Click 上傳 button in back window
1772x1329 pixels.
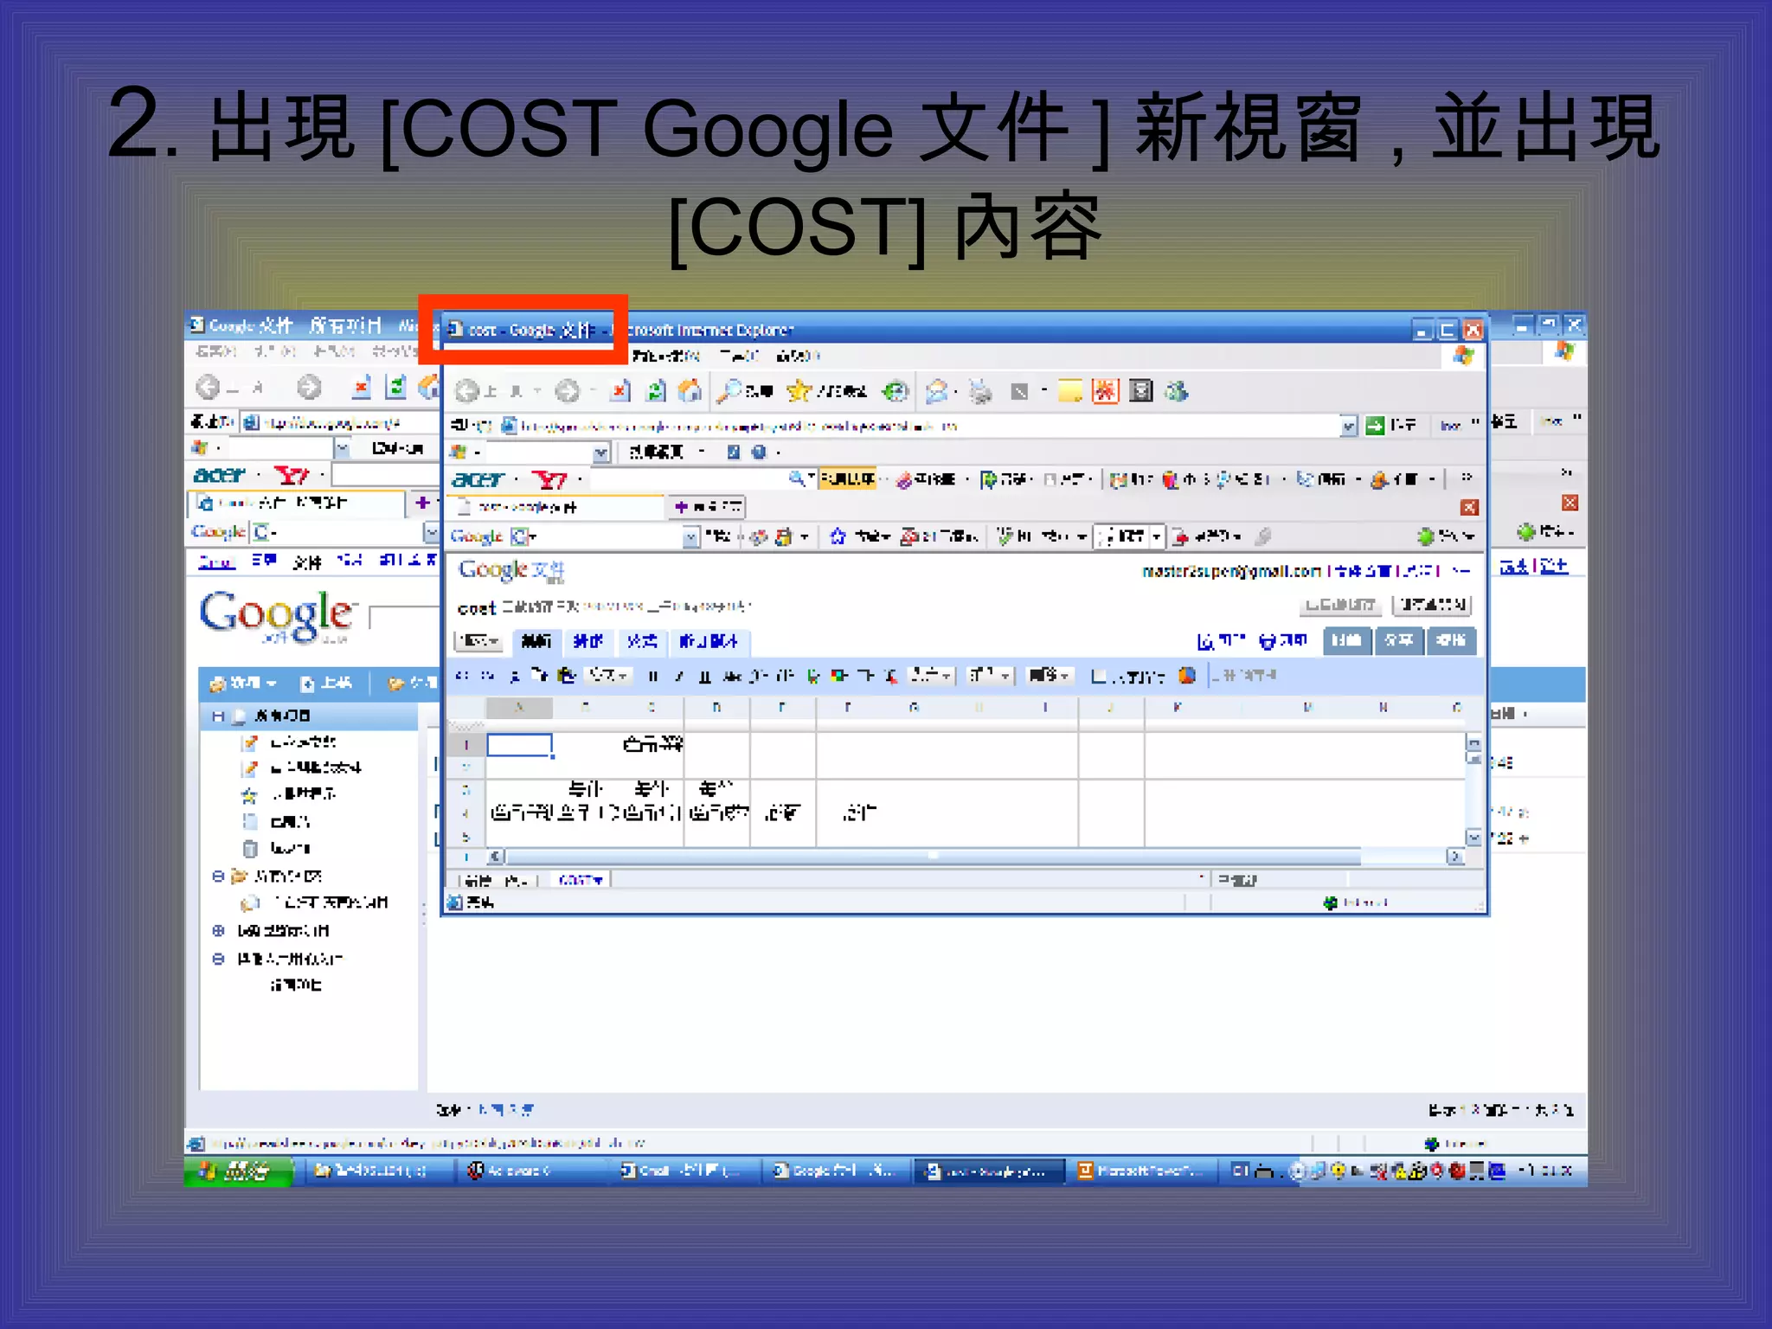(x=326, y=684)
